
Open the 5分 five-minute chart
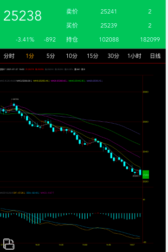tap(51, 56)
